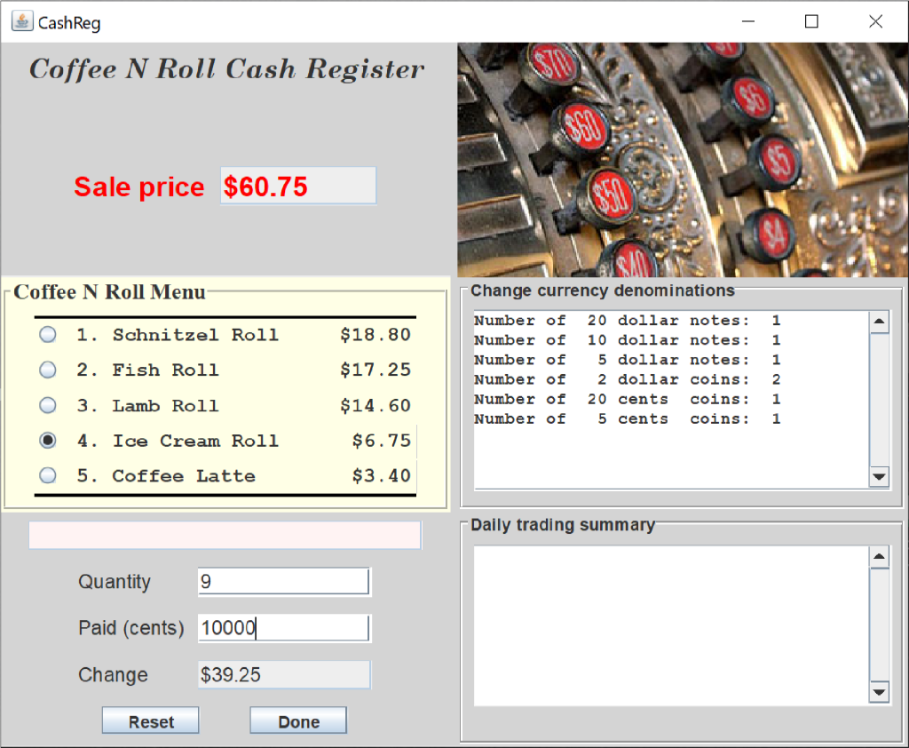Select the Schnitzel Roll radio button
Image resolution: width=909 pixels, height=748 pixels.
[x=47, y=334]
